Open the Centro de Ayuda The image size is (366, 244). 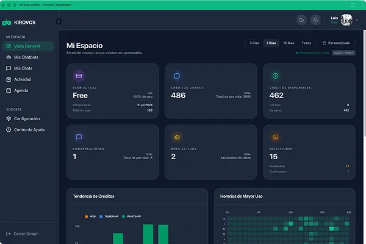(x=28, y=130)
